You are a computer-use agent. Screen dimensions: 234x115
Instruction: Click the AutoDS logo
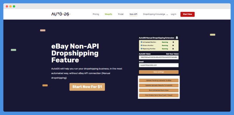(61, 14)
